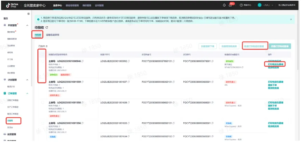The width and height of the screenshot is (301, 143).
Task: Open the notification bell
Action: pyautogui.click(x=224, y=5)
